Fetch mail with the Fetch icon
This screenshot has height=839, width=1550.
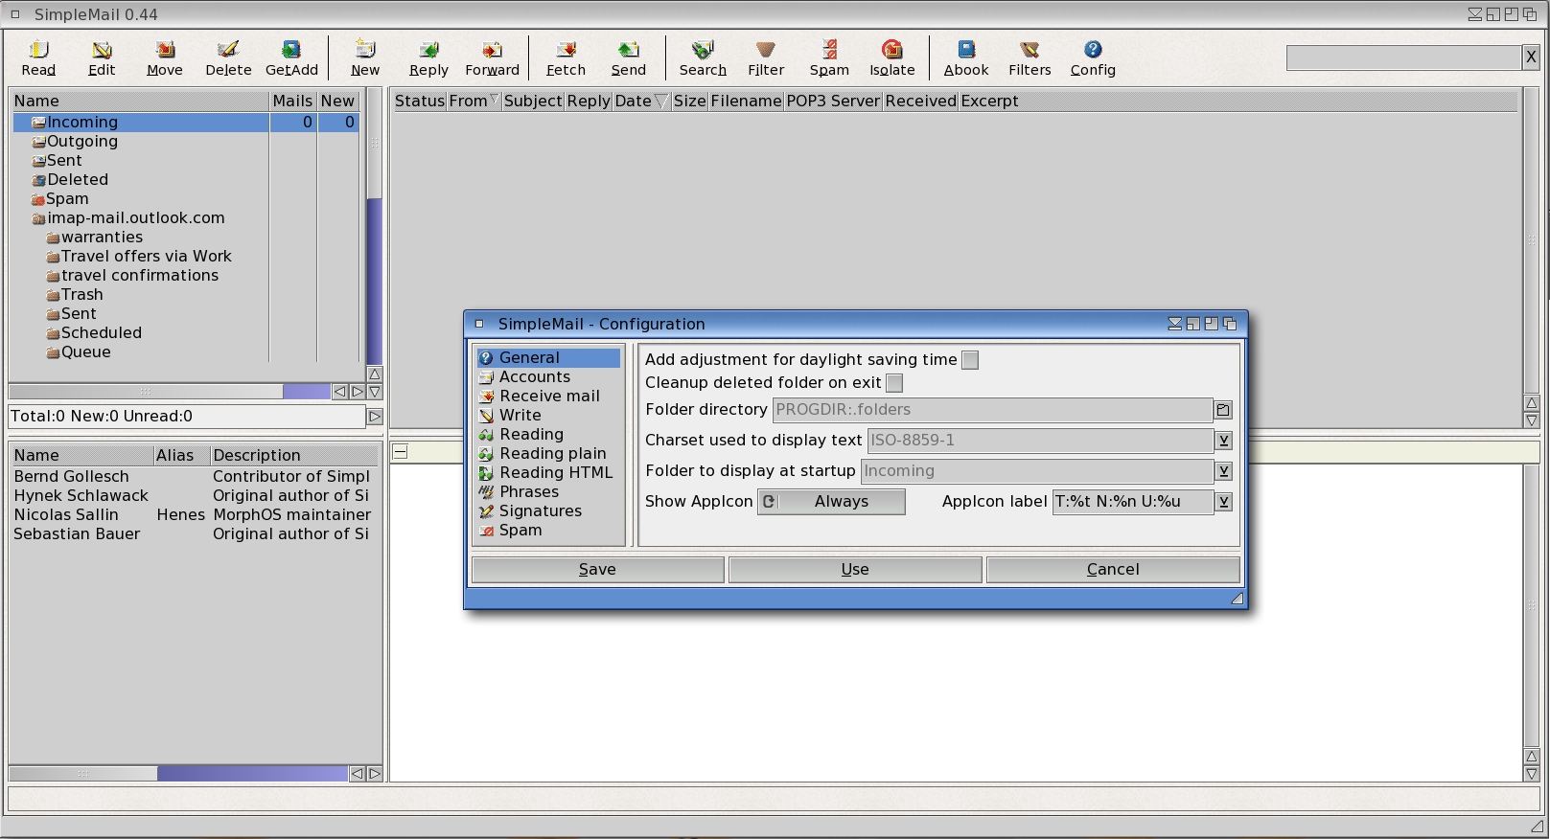point(566,57)
